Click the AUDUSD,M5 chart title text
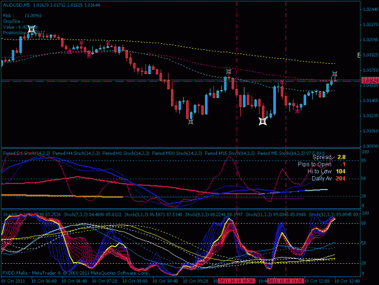 [x=16, y=5]
